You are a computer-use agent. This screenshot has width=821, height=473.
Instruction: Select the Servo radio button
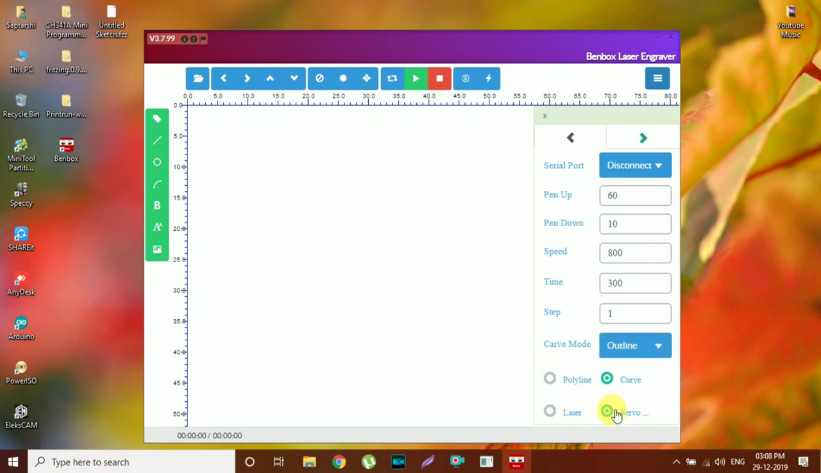point(607,411)
